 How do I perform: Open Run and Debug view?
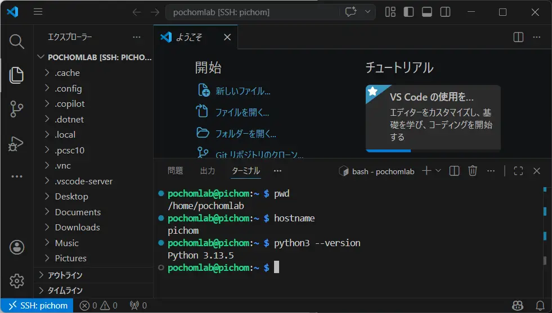(x=16, y=143)
